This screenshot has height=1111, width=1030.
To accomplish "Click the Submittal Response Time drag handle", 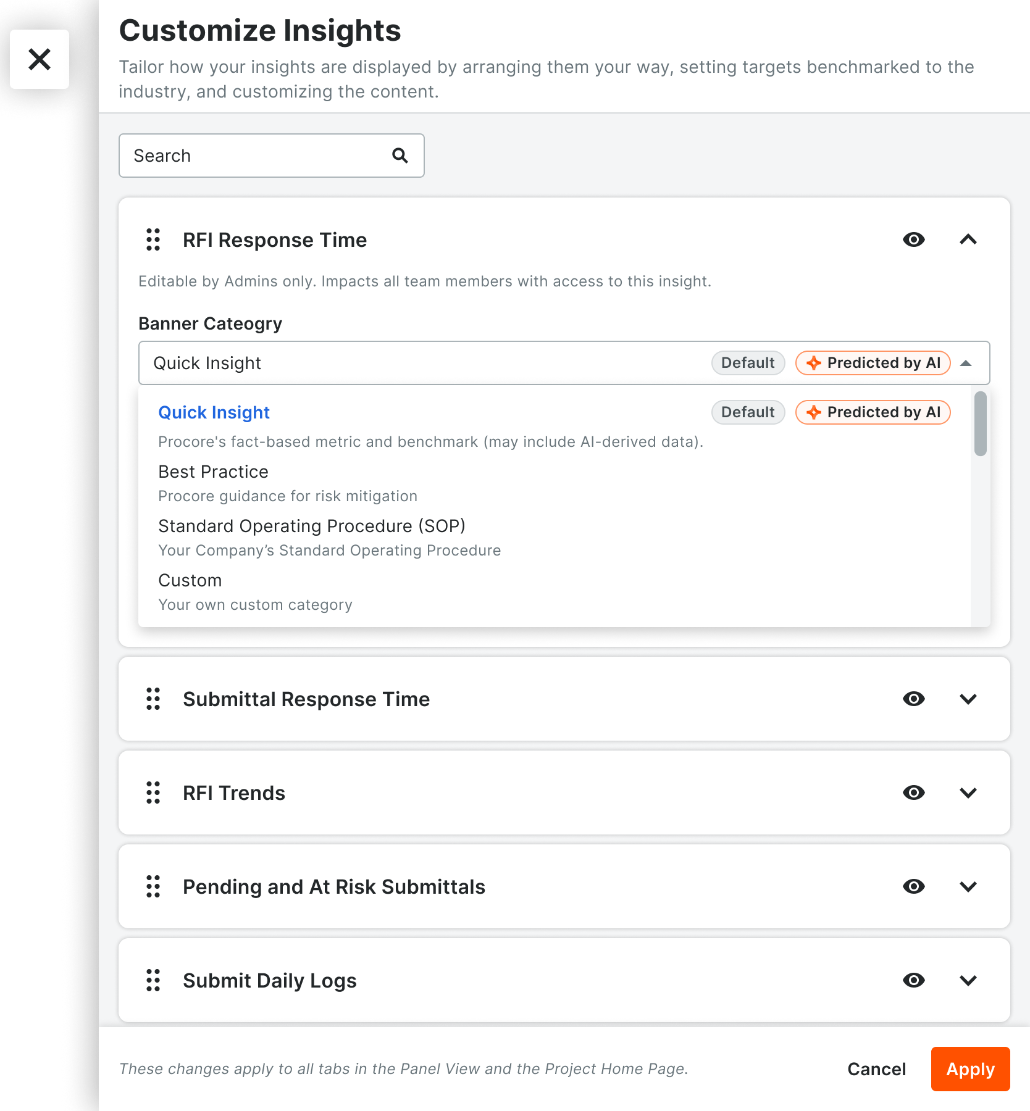I will (x=153, y=699).
